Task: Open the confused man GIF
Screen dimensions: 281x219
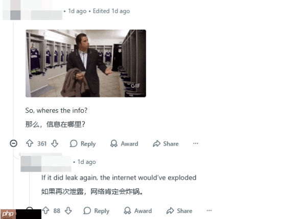Action: pyautogui.click(x=86, y=63)
